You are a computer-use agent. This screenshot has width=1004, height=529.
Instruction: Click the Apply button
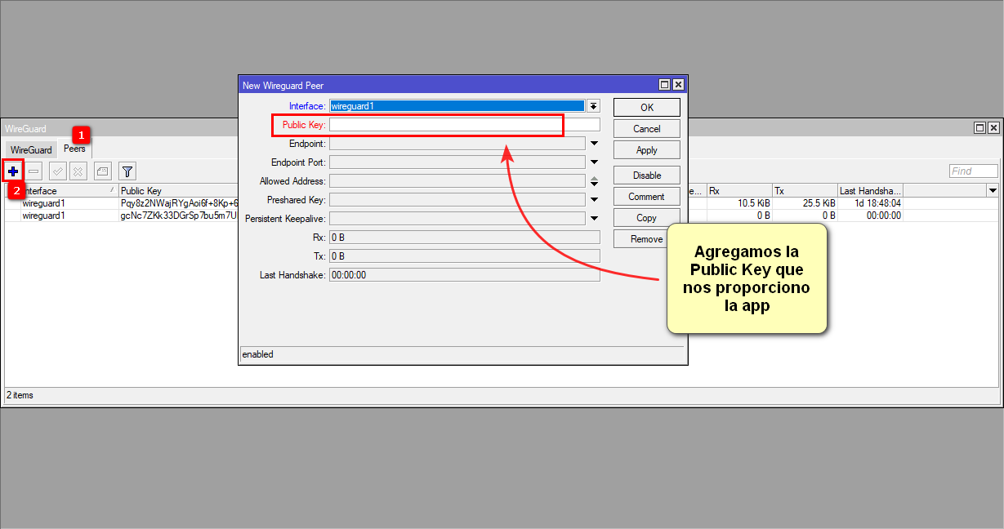coord(646,150)
